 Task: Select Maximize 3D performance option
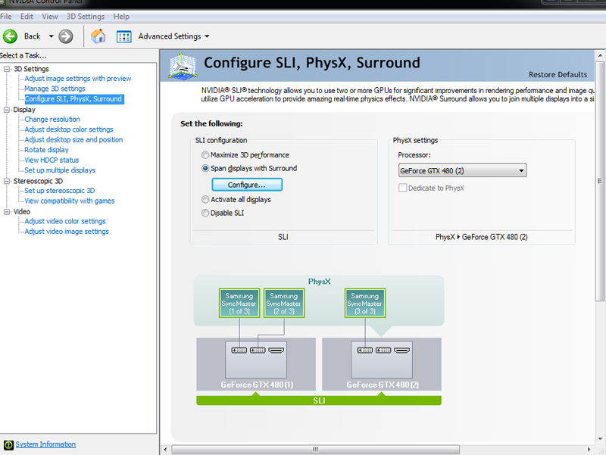click(x=205, y=155)
